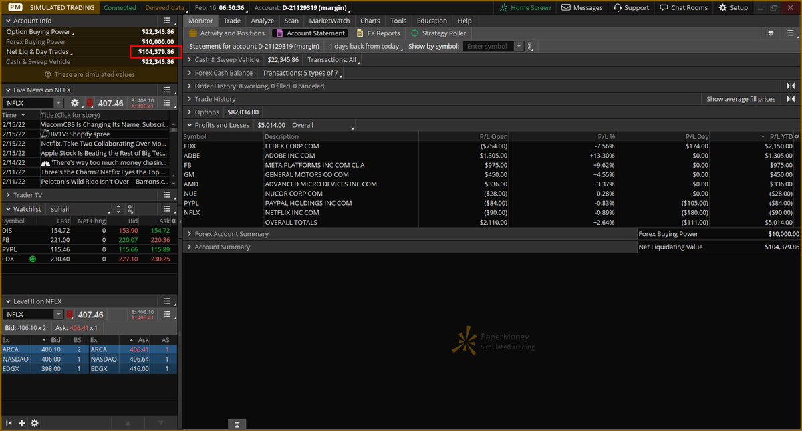This screenshot has width=802, height=431.
Task: Click the symbol link icon near Enter symbol
Action: [530, 47]
